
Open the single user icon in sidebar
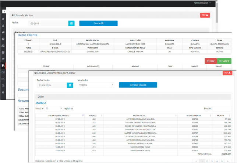pyautogui.click(x=3, y=26)
